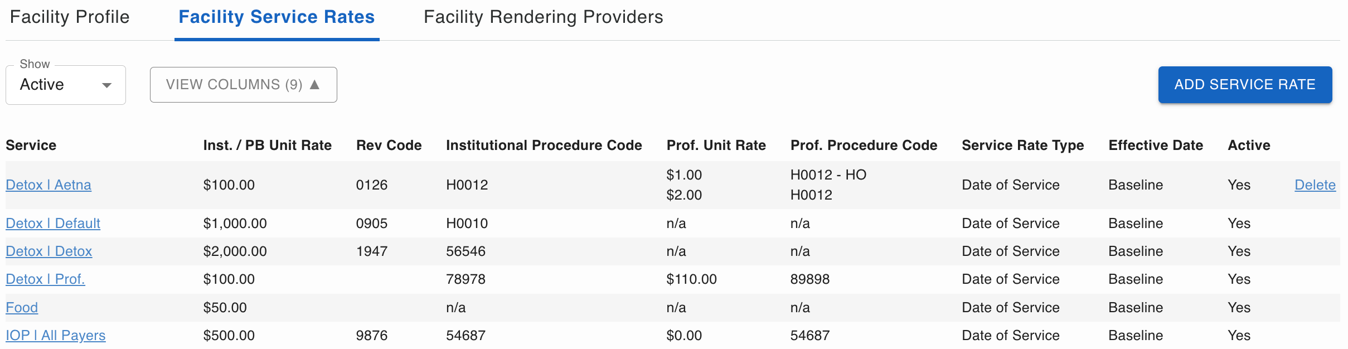Open the Detox | Detox service link
The width and height of the screenshot is (1348, 349).
pyautogui.click(x=49, y=251)
